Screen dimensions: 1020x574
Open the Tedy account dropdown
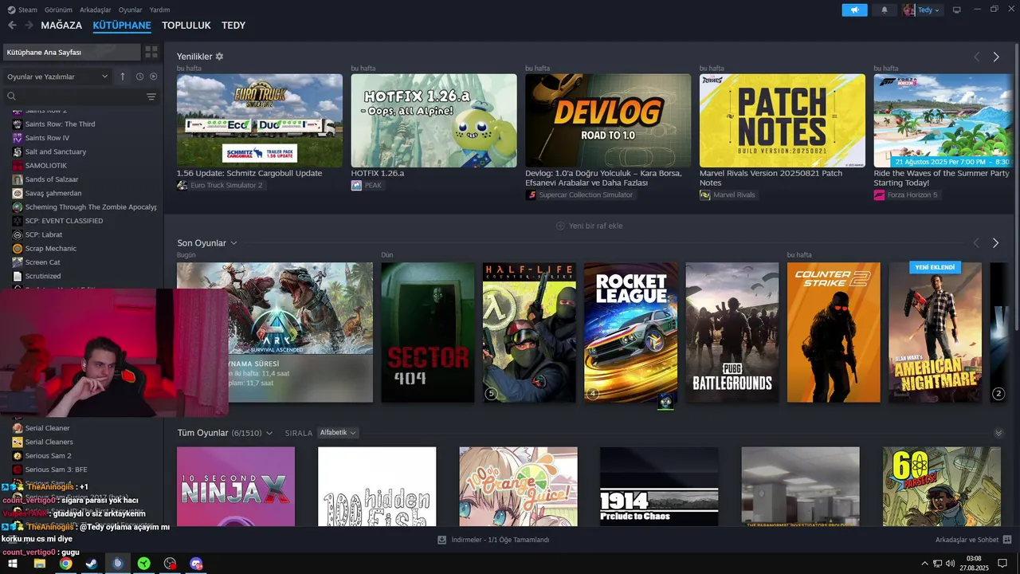922,10
